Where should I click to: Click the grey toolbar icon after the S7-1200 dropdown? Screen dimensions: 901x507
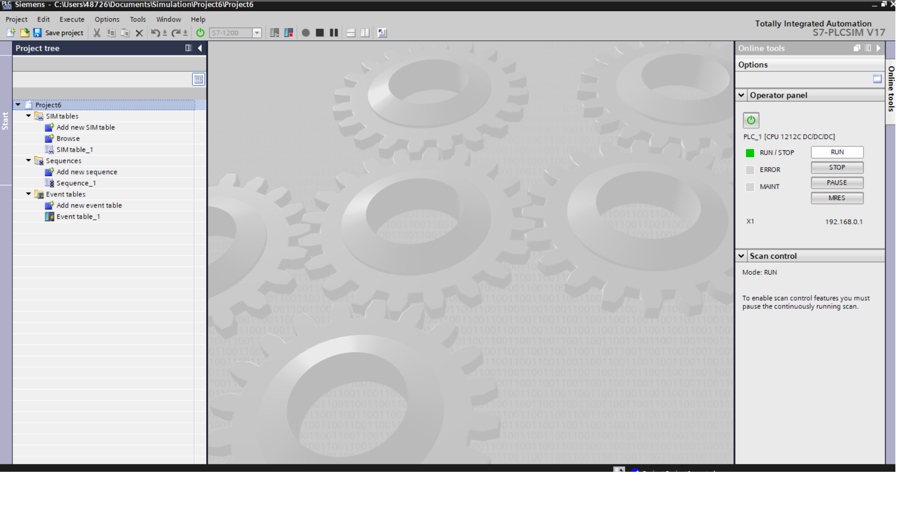[x=275, y=33]
